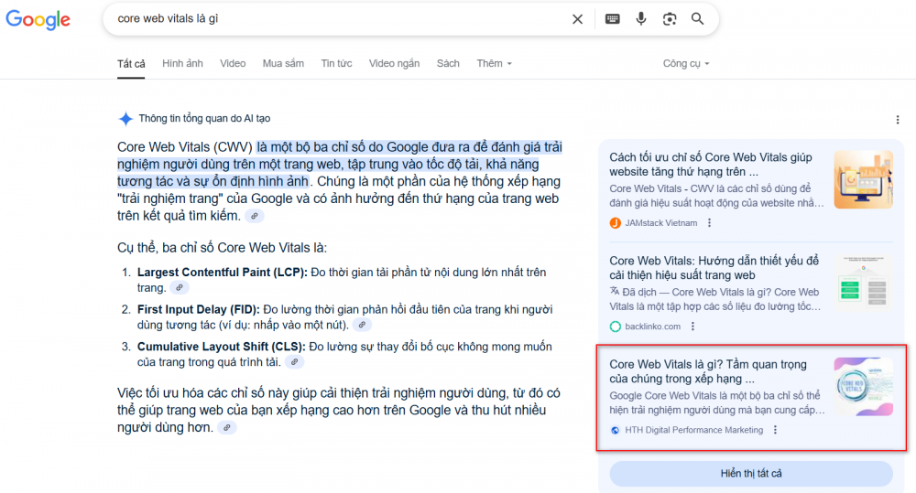
Task: Click the 'Hiển thị tất cả' button
Action: pyautogui.click(x=751, y=473)
